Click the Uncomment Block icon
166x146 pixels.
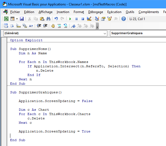click(x=65, y=26)
